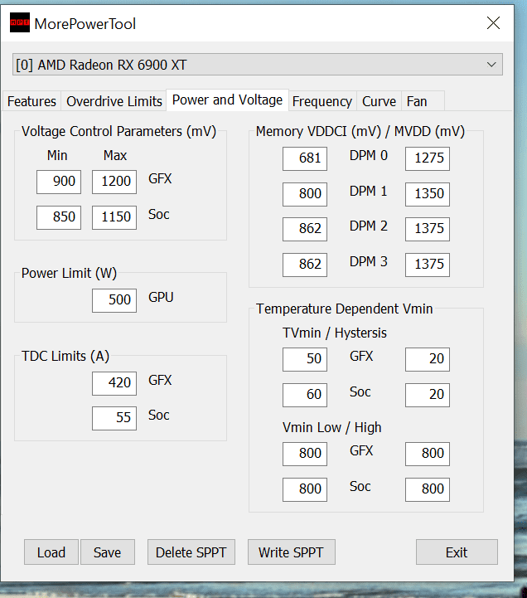The image size is (527, 598).
Task: Click the Load button
Action: click(51, 552)
